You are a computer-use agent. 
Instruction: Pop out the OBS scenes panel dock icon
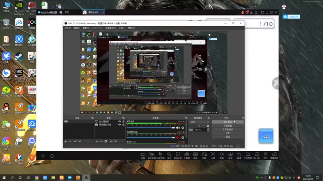92,118
